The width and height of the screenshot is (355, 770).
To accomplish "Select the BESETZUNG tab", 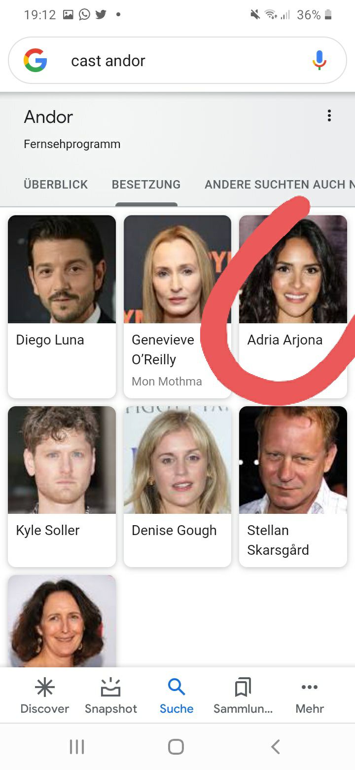I will point(146,185).
